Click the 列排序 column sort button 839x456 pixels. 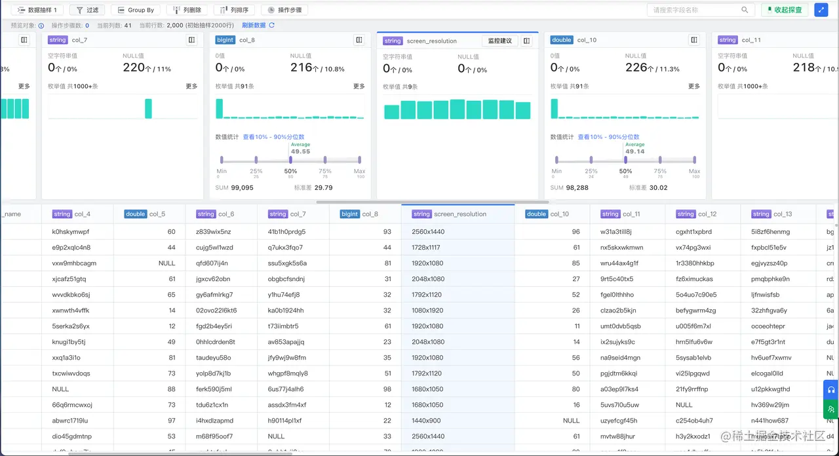coord(234,10)
